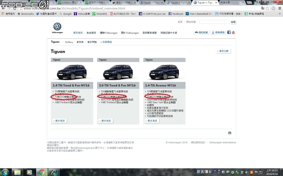
Task: Open the U-CAR Find your car bookmark
Action: pos(153,14)
